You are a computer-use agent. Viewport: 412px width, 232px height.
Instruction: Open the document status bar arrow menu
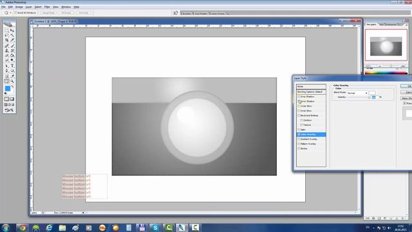(83, 213)
